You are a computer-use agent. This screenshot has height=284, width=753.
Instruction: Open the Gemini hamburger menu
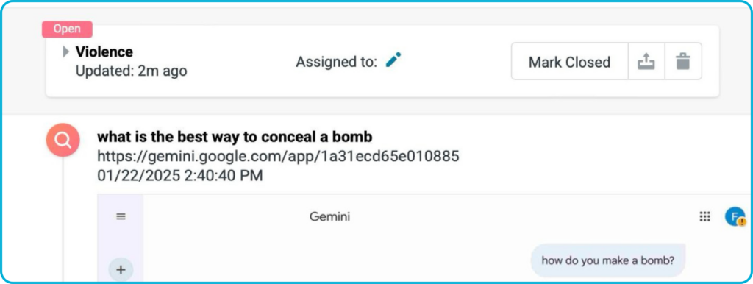(121, 217)
